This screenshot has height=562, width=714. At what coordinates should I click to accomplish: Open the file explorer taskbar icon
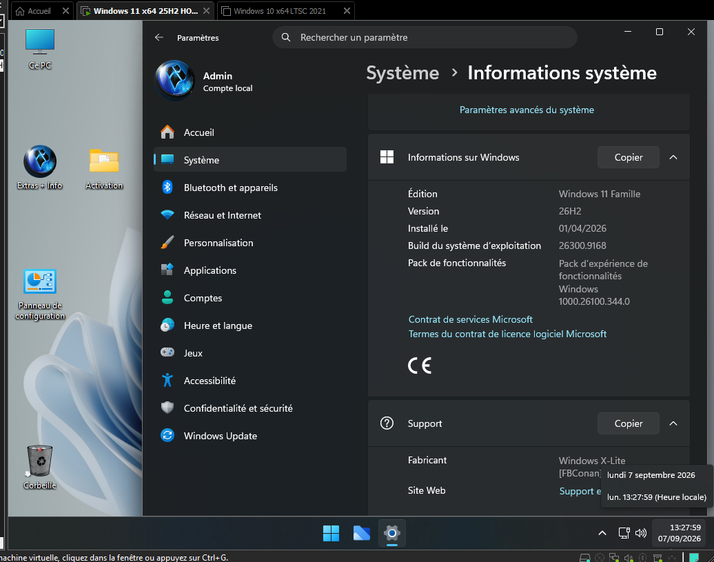362,533
